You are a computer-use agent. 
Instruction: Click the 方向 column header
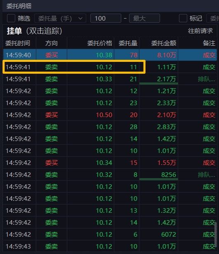tap(52, 43)
